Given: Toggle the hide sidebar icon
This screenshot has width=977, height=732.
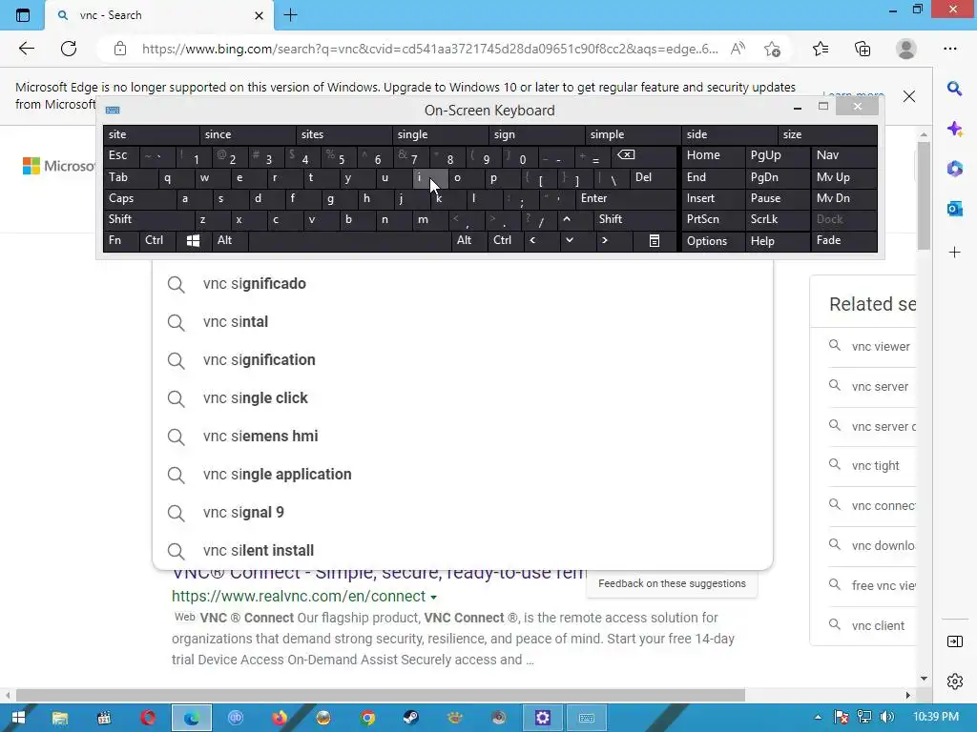Looking at the screenshot, I should pos(954,641).
